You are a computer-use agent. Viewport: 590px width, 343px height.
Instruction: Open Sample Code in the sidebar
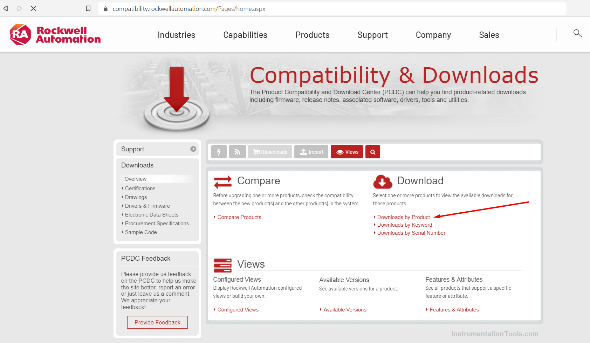click(141, 232)
